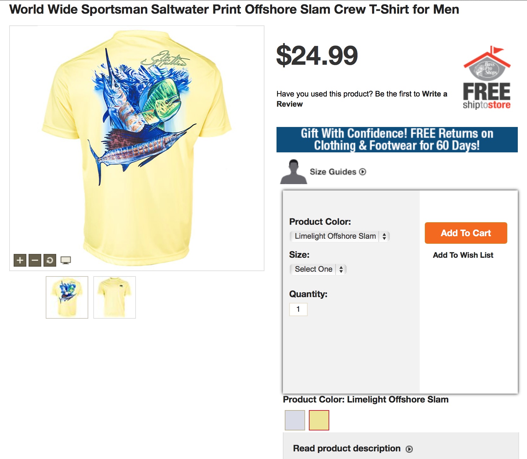Screen dimensions: 527x459
Task: Zoom out of the product image
Action: 35,260
